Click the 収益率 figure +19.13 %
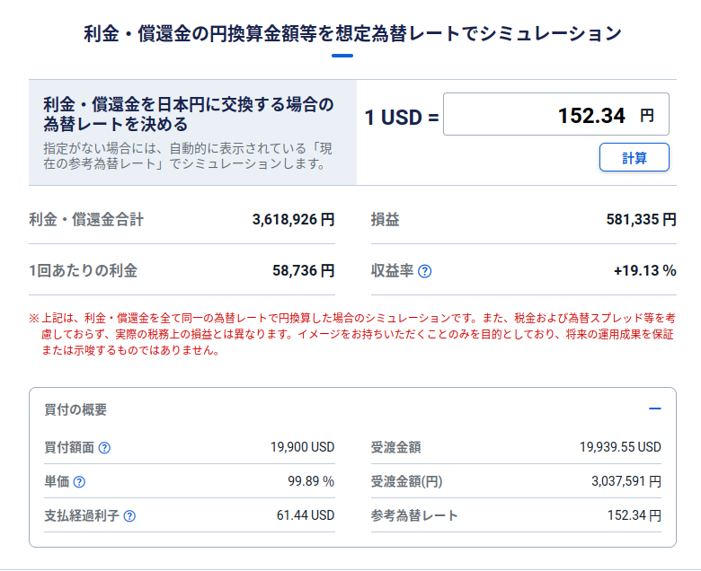 coord(644,270)
